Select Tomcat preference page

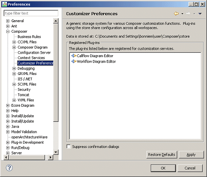point(23,95)
